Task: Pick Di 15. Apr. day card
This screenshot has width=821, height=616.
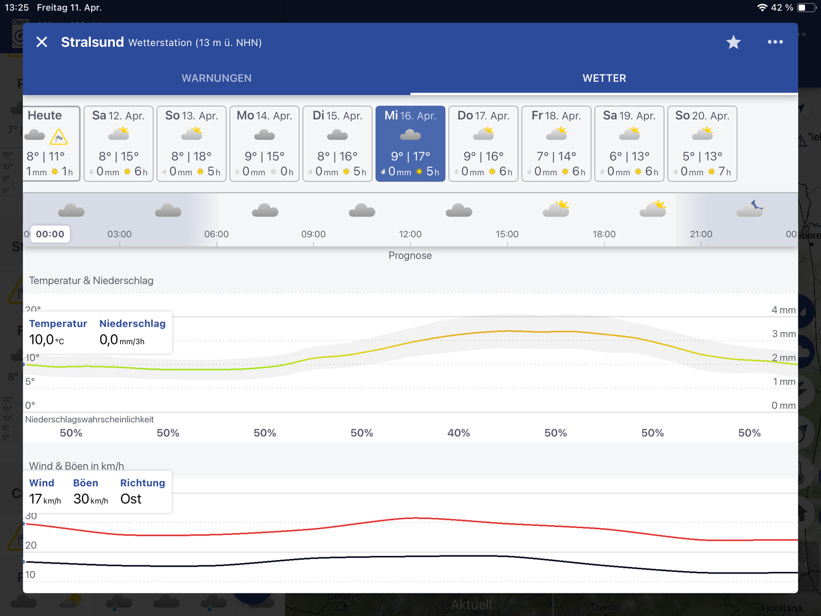Action: [337, 144]
